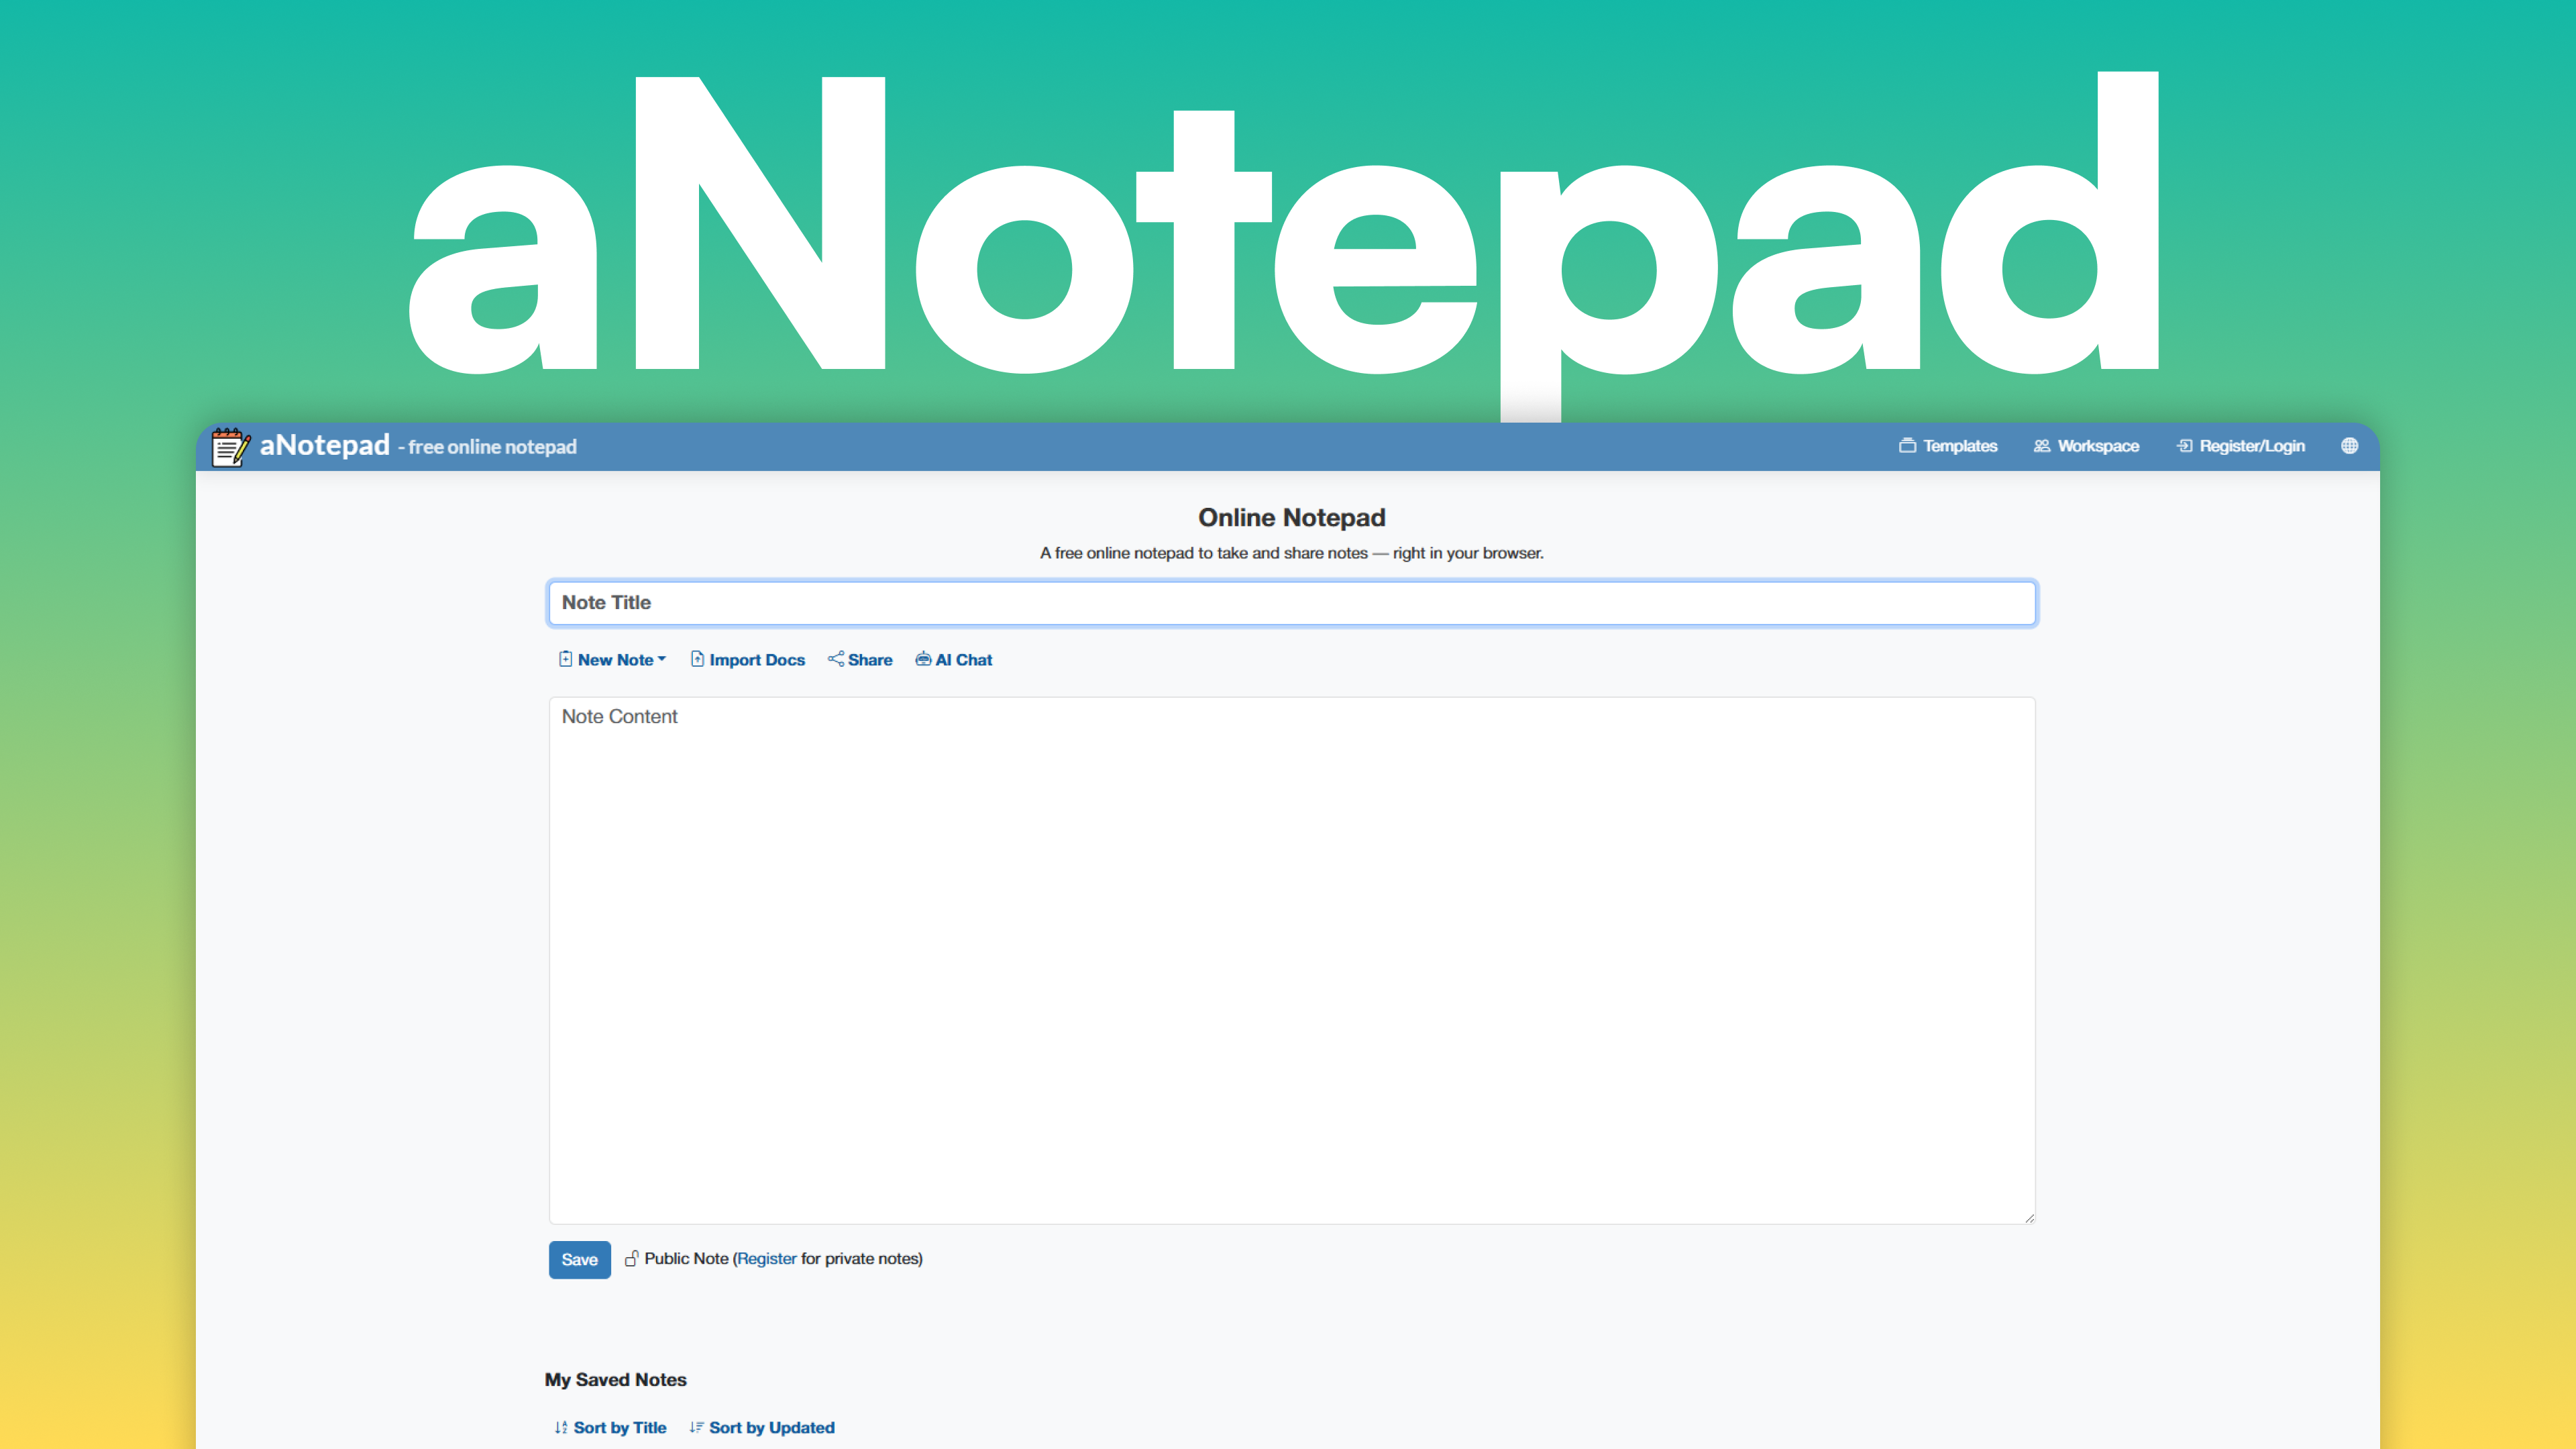Go to Register/Login
Viewport: 2576px width, 1449px height.
click(2240, 446)
